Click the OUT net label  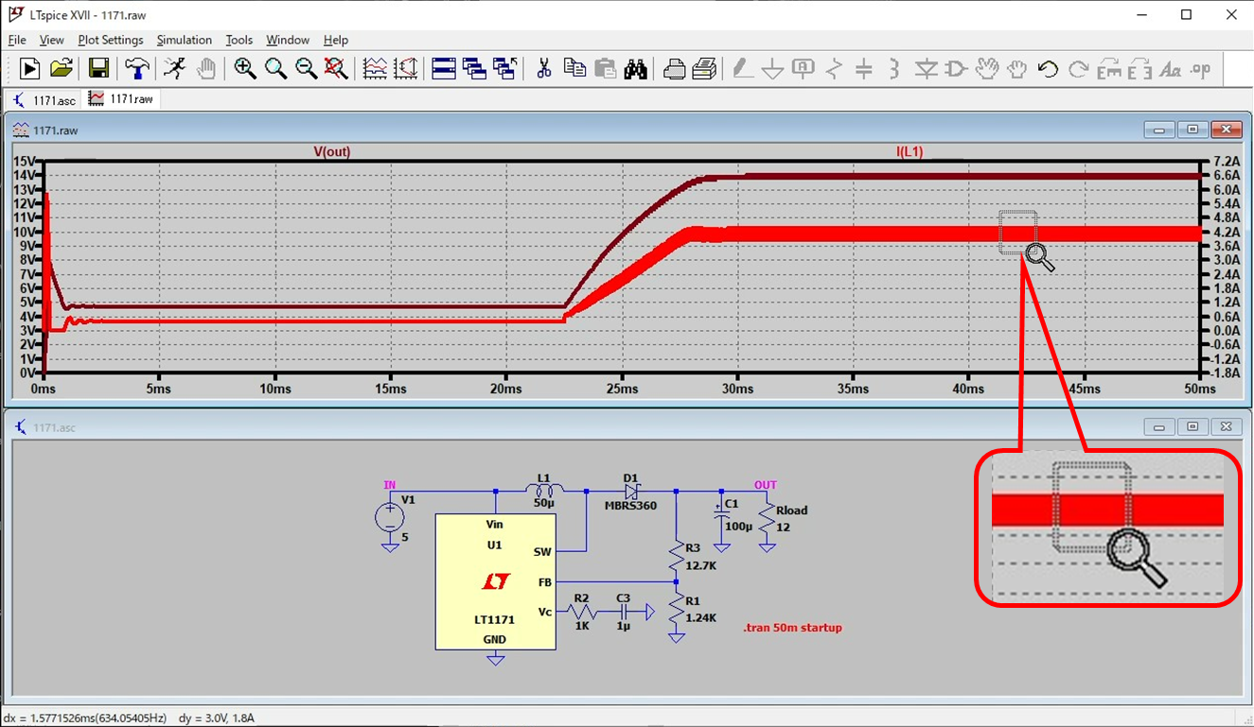pos(765,485)
